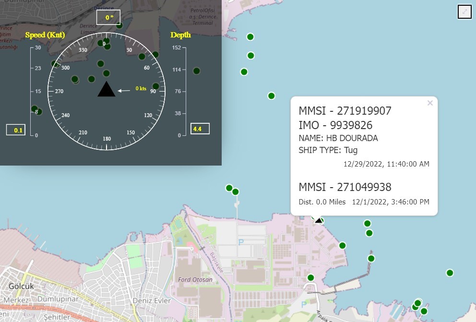The height and width of the screenshot is (322, 476).
Task: Click the MMSI - 271919907 heading in popup
Action: pos(345,111)
